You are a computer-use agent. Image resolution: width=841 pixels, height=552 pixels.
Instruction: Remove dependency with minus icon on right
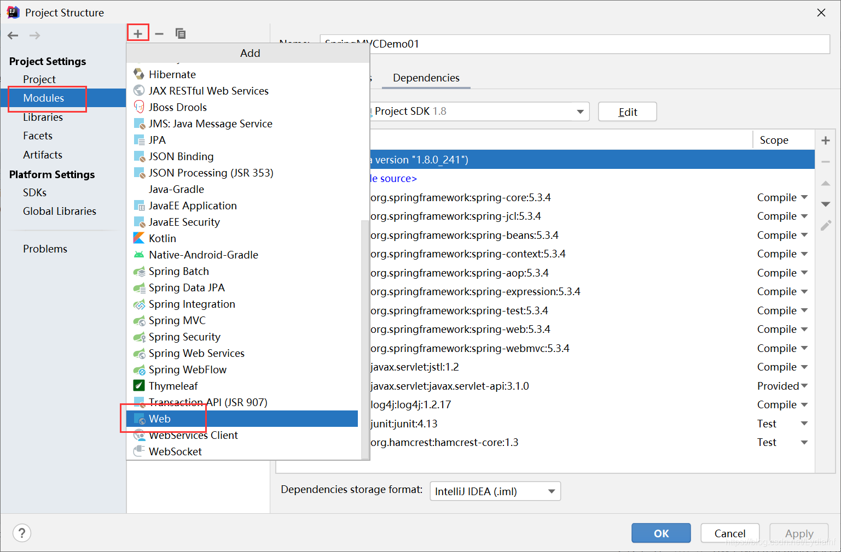(x=826, y=162)
